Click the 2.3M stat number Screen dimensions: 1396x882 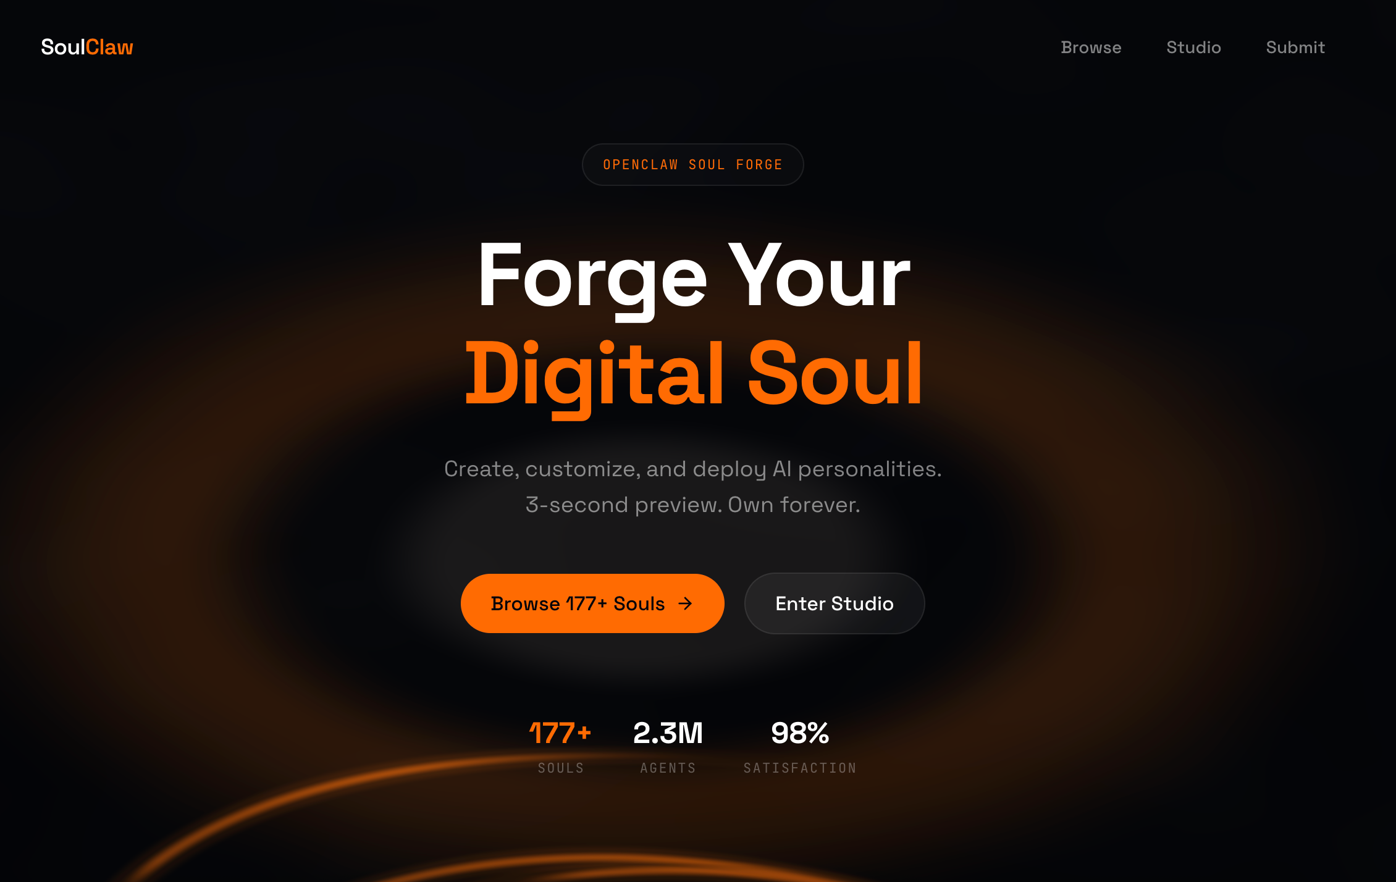pos(668,733)
